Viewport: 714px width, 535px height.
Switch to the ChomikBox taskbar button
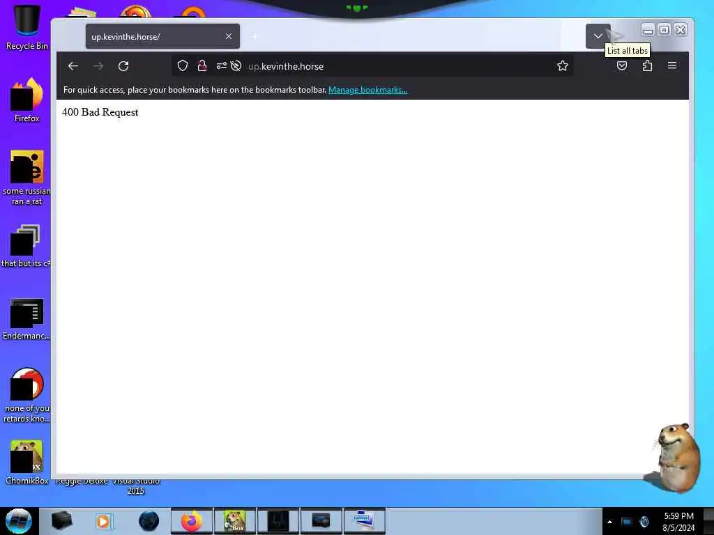tap(235, 521)
